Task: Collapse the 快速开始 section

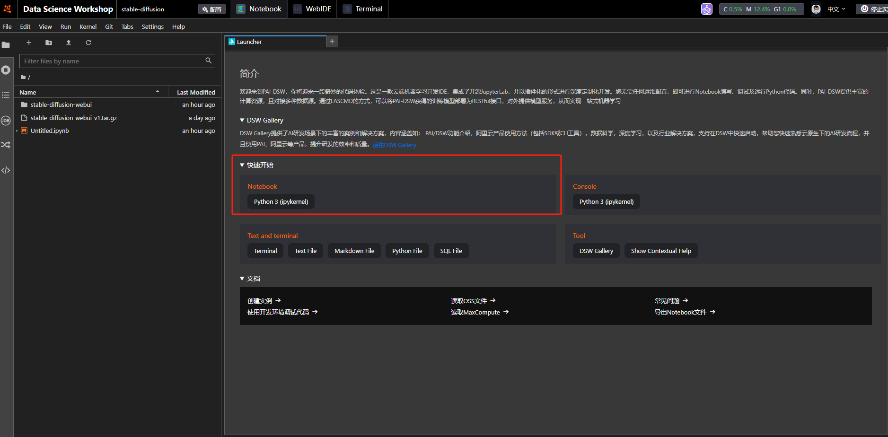Action: click(242, 165)
